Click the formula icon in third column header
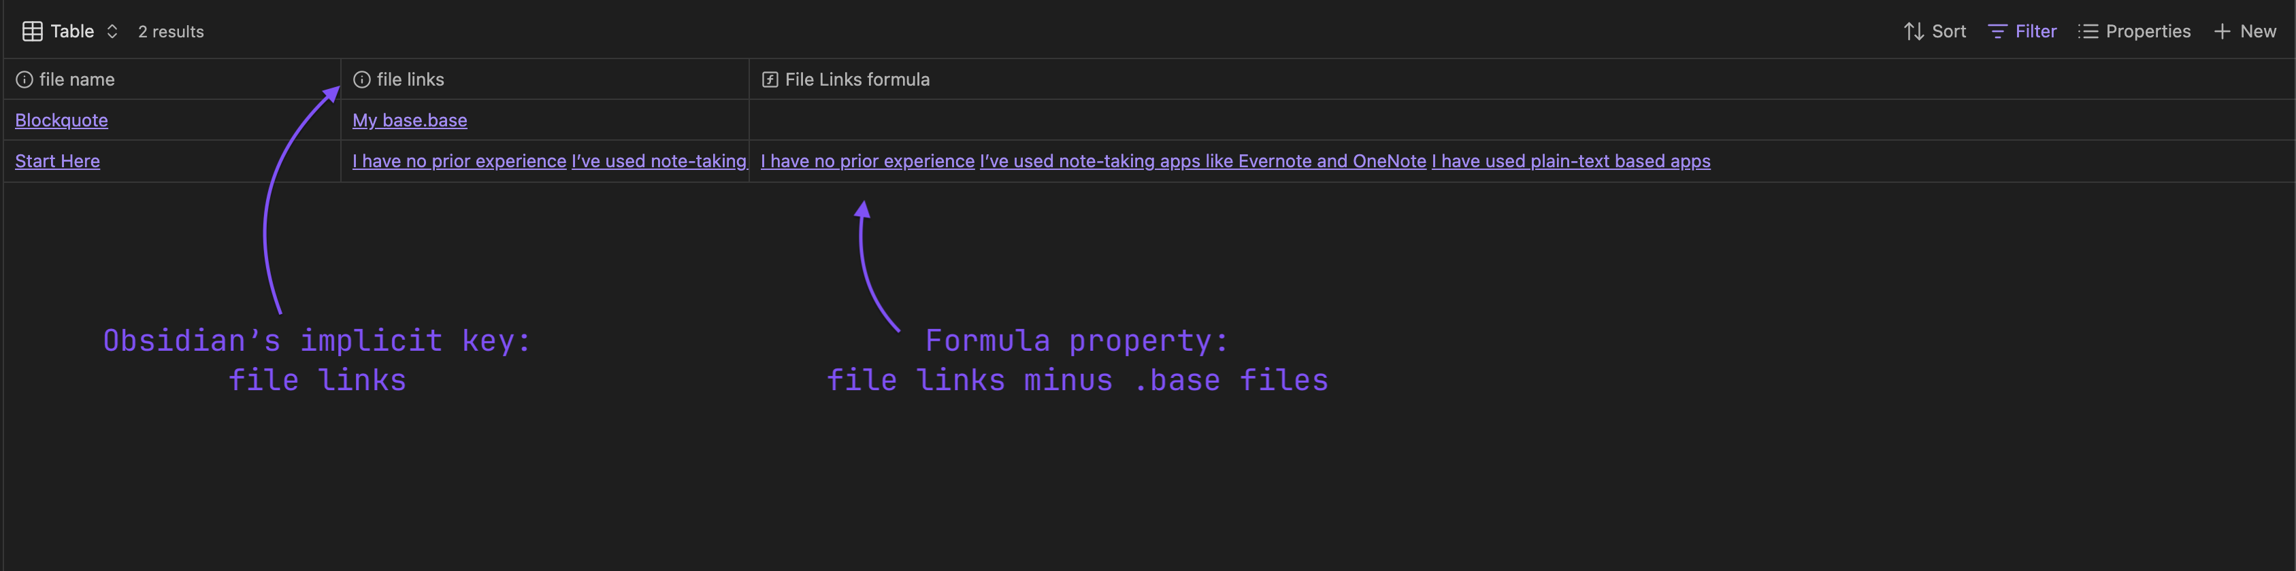Viewport: 2296px width, 571px height. [770, 80]
